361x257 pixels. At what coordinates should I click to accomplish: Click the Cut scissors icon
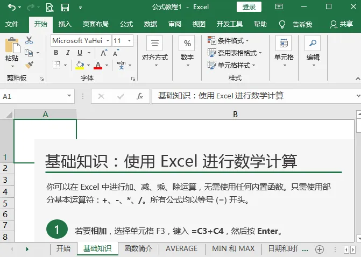coord(29,40)
